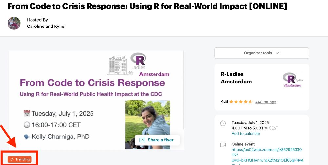Click the 'Hosted By' label
328x165 pixels.
pos(37,20)
